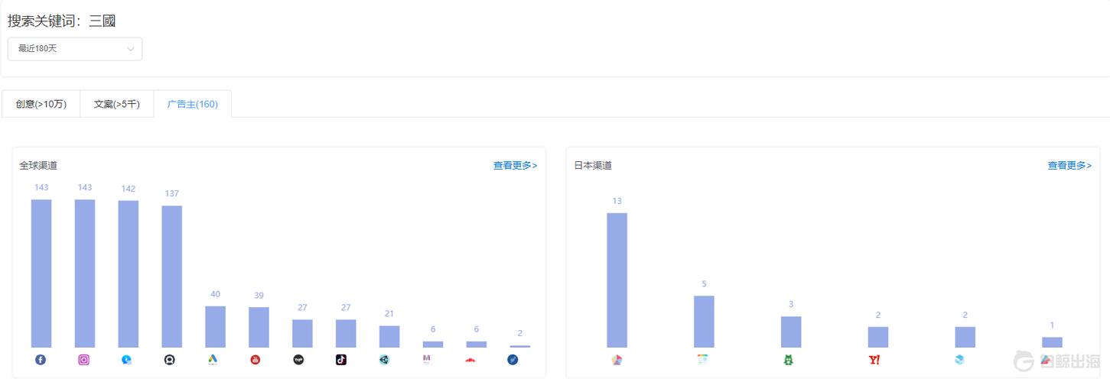1110x382 pixels.
Task: Click the Unity channel icon
Action: 385,360
